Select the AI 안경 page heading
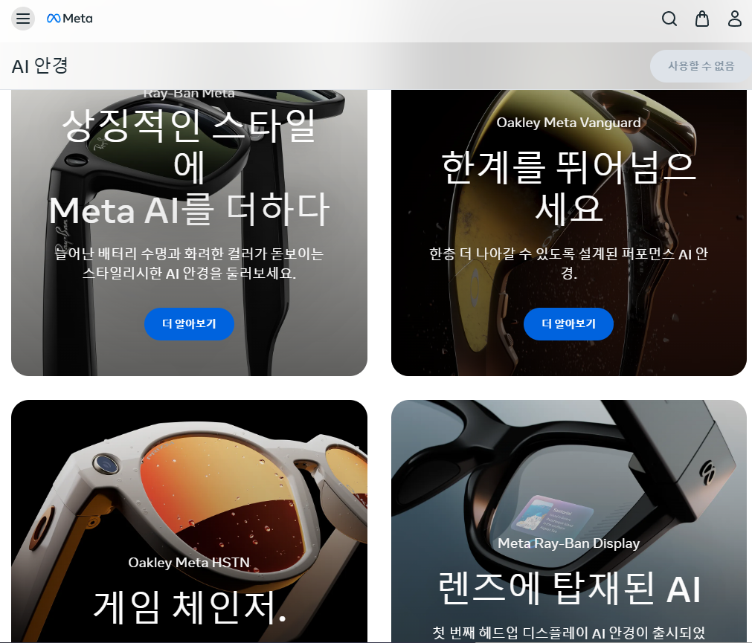This screenshot has width=752, height=643. pyautogui.click(x=40, y=65)
